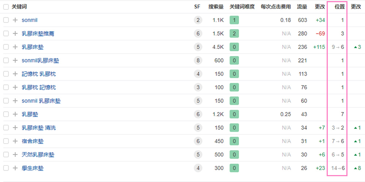This screenshot has width=365, height=182.
Task: Sort by the 流量 column header
Action: coord(302,7)
